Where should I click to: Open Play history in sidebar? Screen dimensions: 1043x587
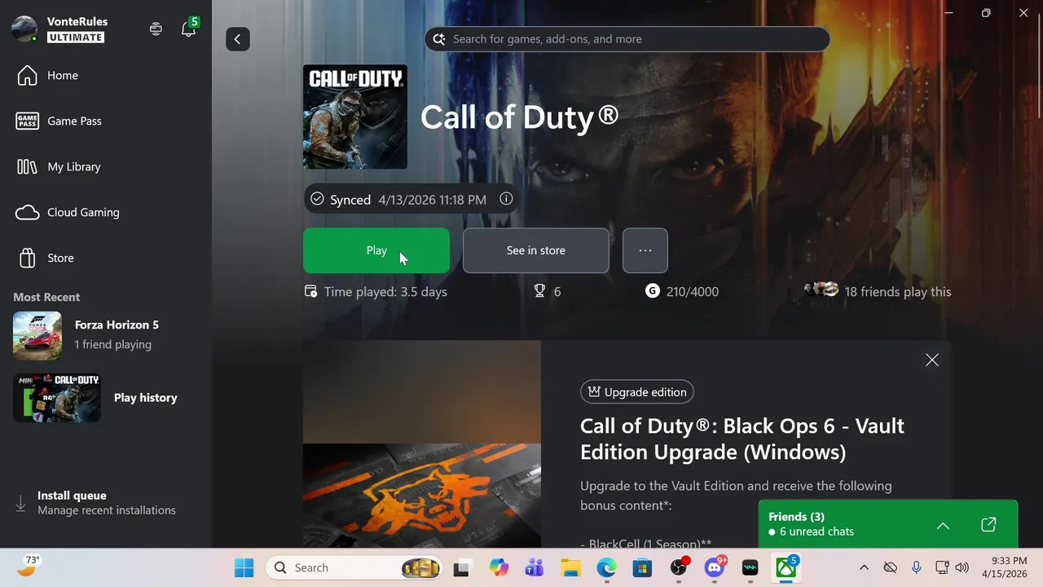106,398
